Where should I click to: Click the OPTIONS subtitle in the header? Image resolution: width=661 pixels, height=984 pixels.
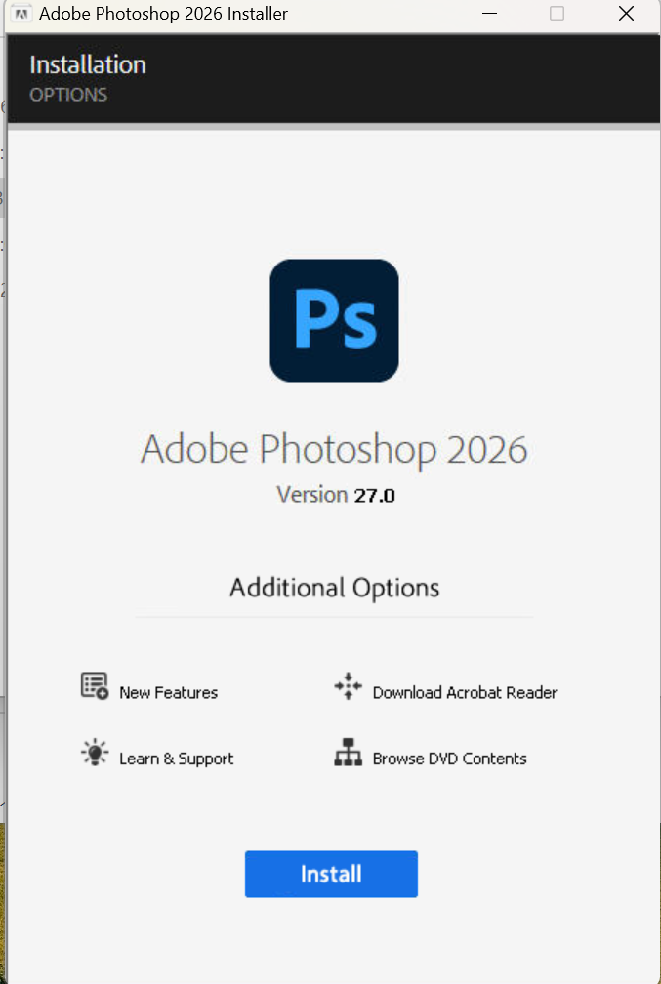coord(68,95)
